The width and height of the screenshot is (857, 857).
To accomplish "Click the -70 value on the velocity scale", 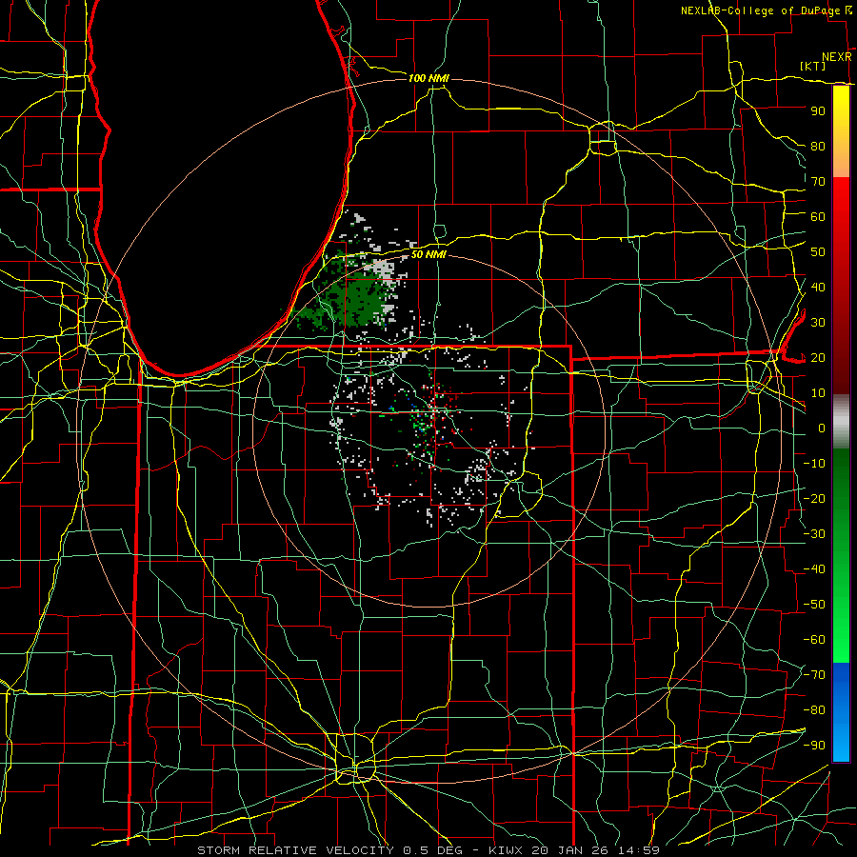I will pyautogui.click(x=814, y=675).
